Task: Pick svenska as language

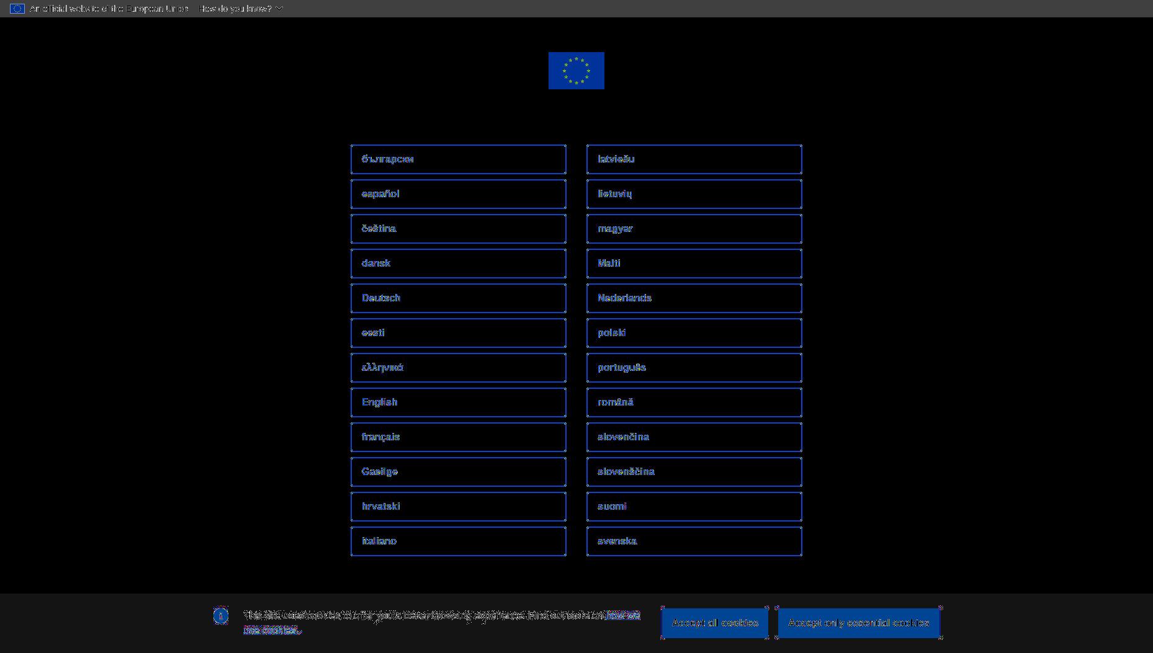Action: (x=694, y=541)
